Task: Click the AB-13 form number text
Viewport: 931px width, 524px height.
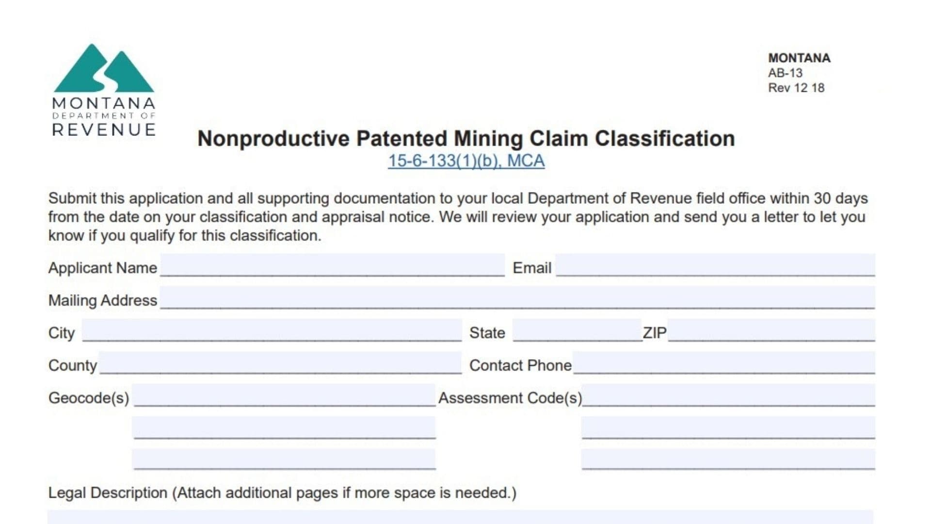Action: [x=785, y=73]
